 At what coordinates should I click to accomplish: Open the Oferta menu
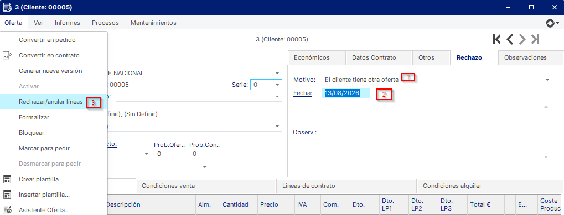(13, 23)
